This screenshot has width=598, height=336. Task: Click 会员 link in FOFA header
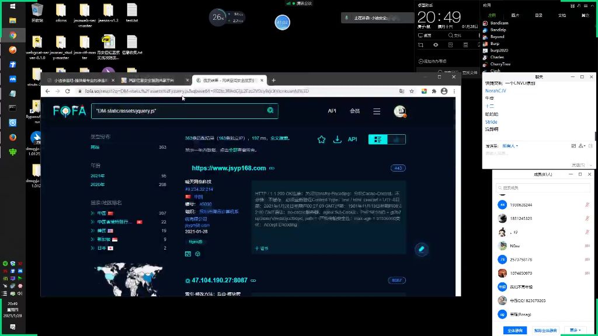354,111
